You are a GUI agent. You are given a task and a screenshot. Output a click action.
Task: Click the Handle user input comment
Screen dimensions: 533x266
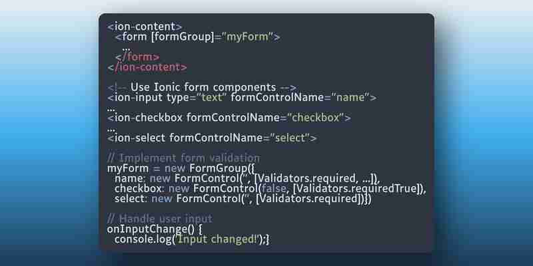[160, 219]
